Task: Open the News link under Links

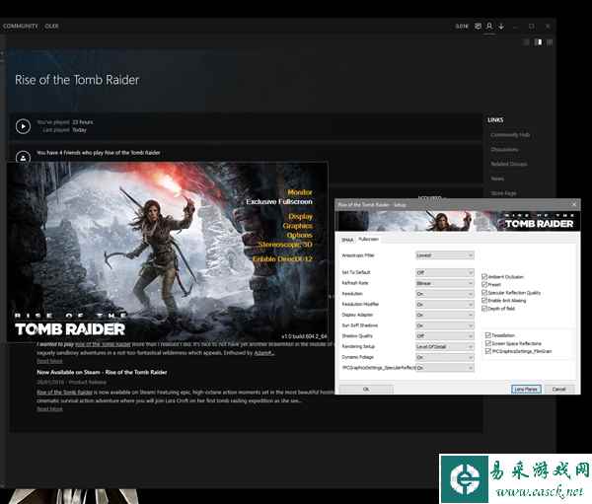Action: (497, 179)
